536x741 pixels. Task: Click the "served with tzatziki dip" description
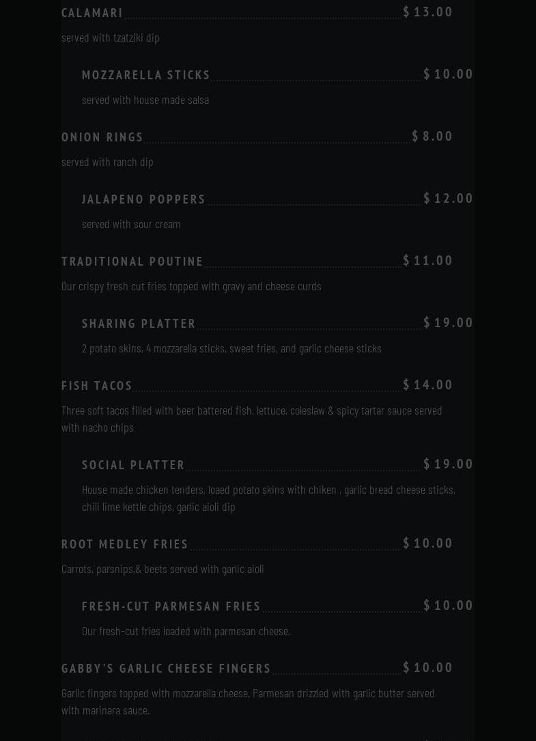point(111,37)
